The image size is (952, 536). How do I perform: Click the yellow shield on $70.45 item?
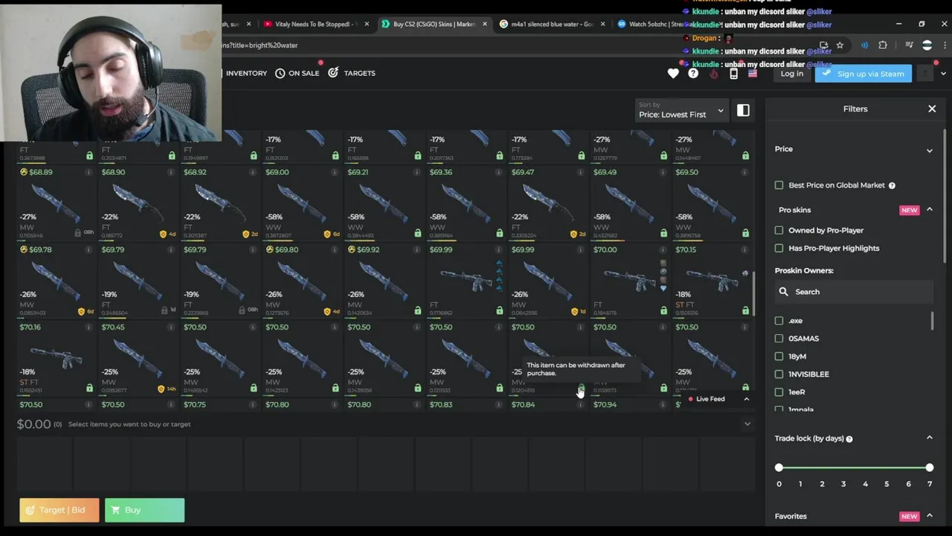coord(161,389)
